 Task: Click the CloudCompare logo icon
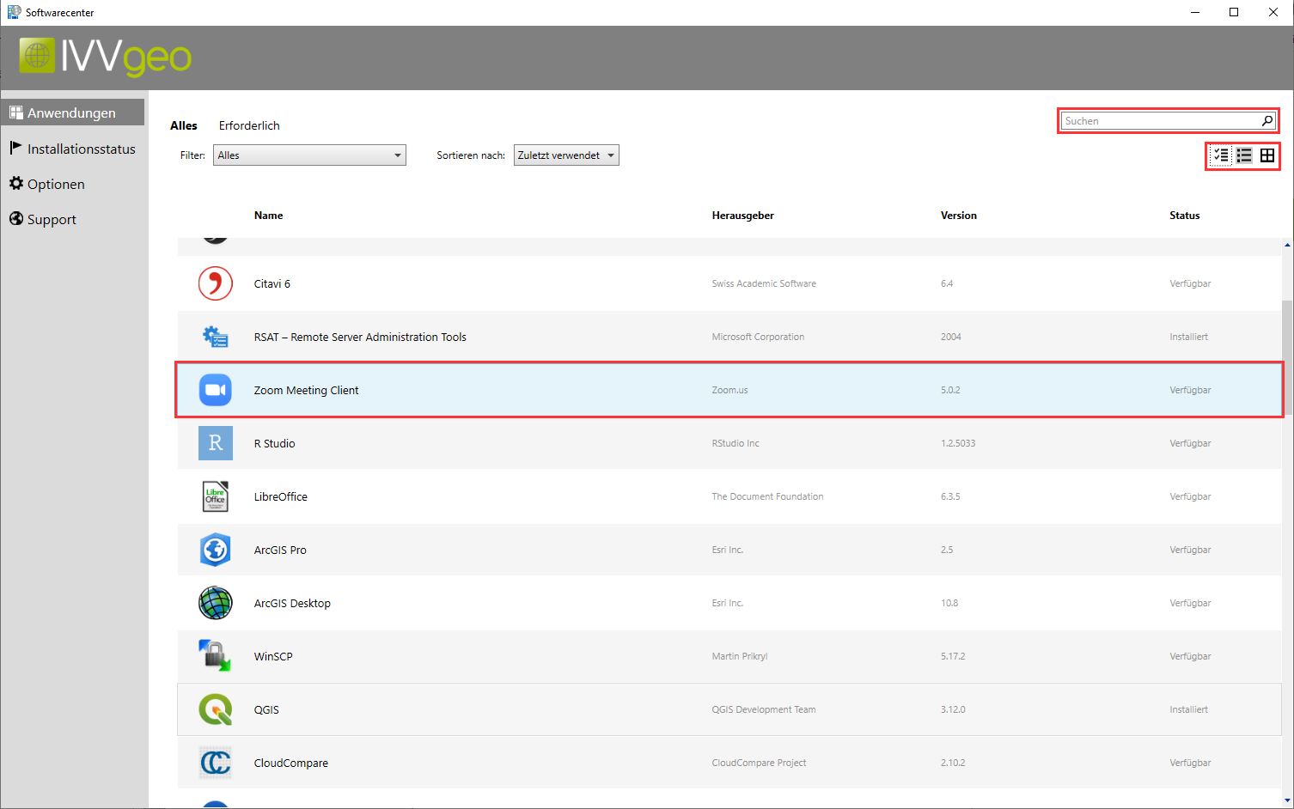216,763
